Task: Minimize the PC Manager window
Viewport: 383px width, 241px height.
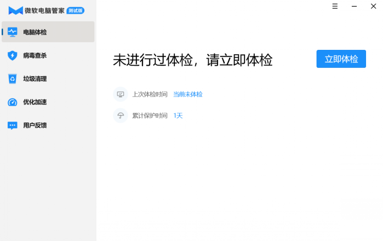Action: coord(354,6)
